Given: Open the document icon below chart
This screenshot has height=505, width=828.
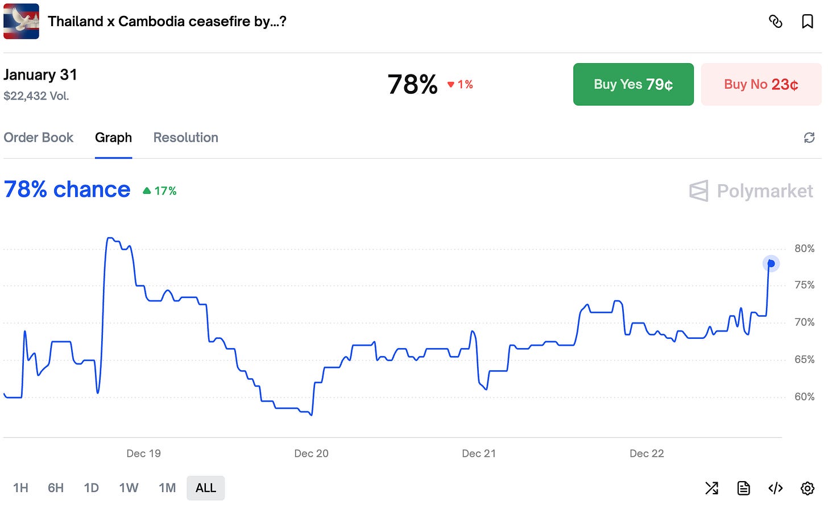Looking at the screenshot, I should click(743, 488).
